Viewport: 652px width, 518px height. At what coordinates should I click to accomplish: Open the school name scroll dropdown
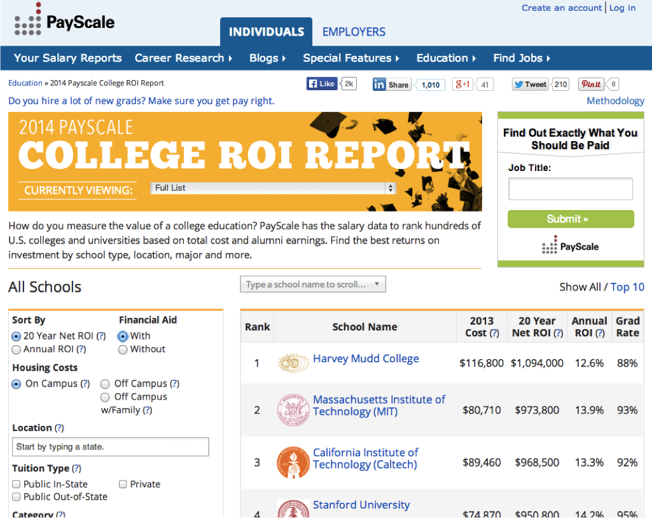point(312,284)
